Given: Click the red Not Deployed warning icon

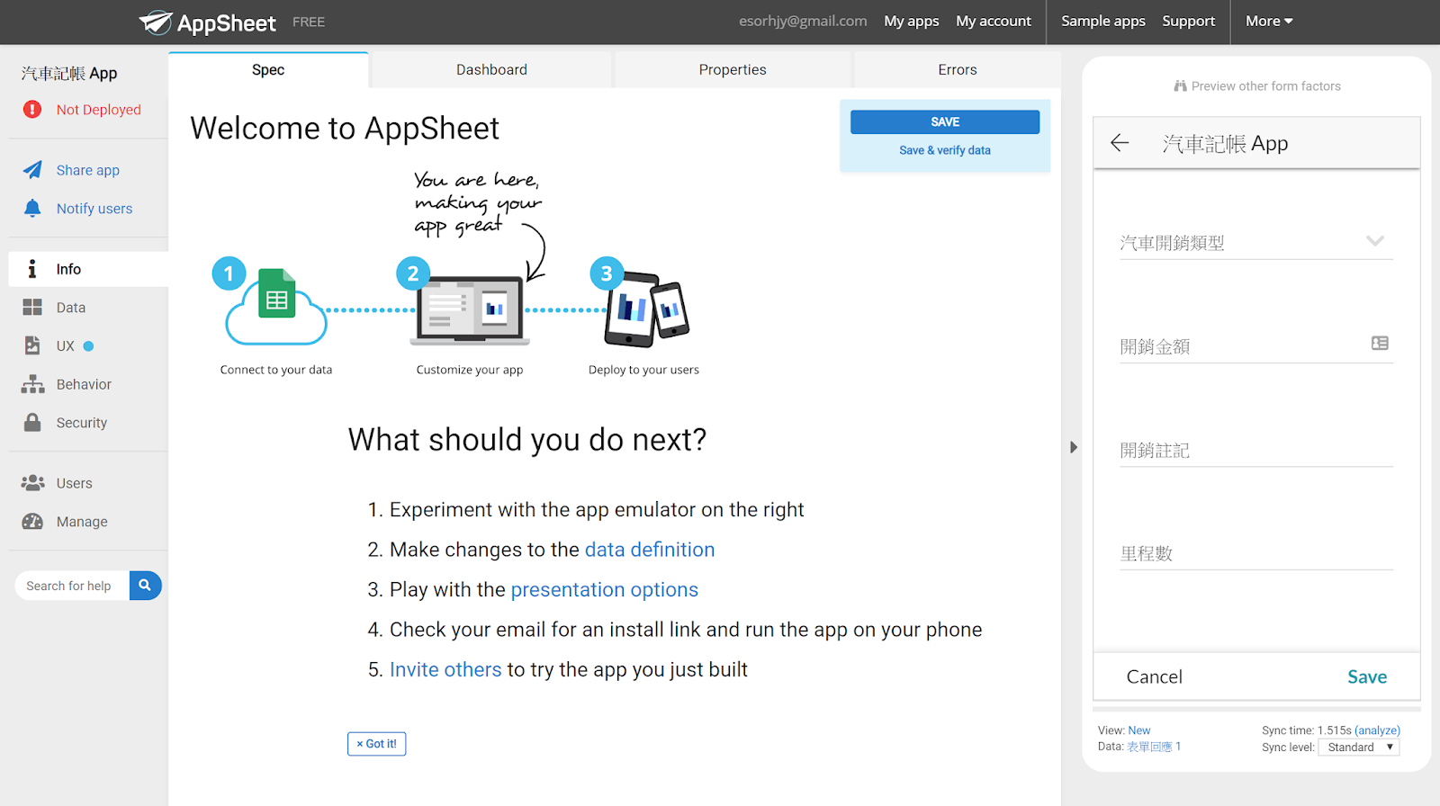Looking at the screenshot, I should [x=32, y=110].
